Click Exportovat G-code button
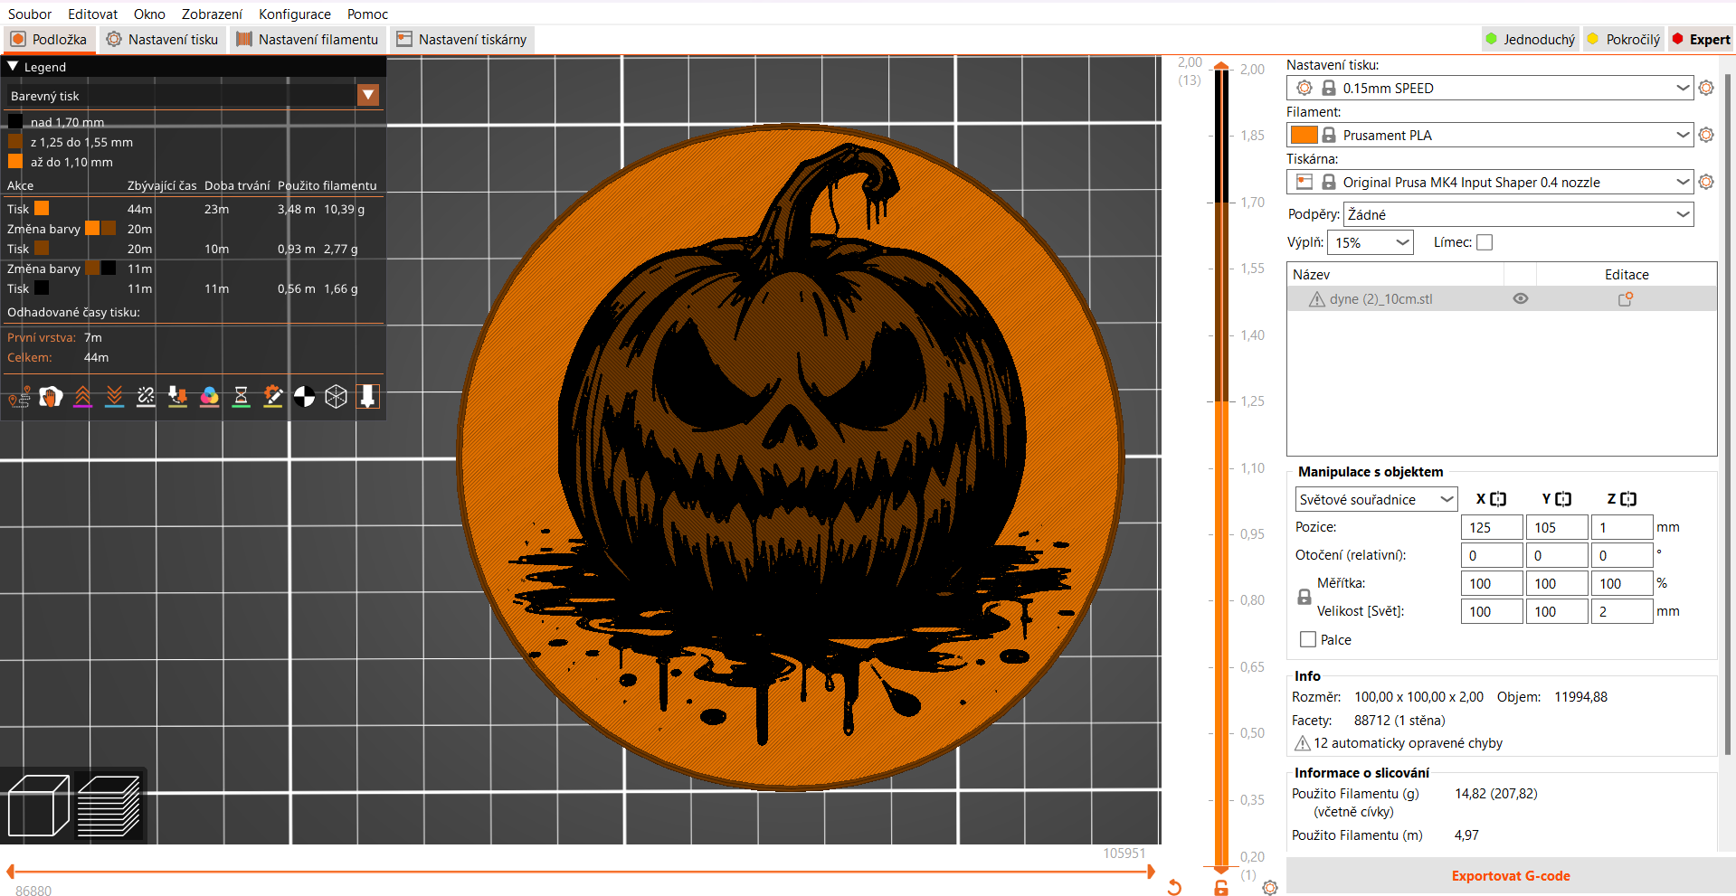 coord(1511,875)
